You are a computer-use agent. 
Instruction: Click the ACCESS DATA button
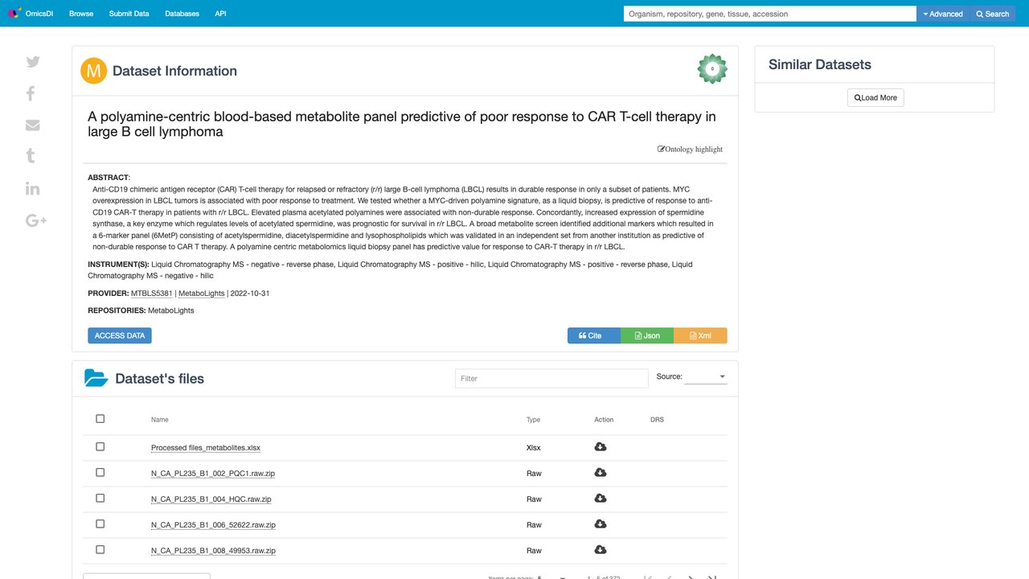coord(120,335)
